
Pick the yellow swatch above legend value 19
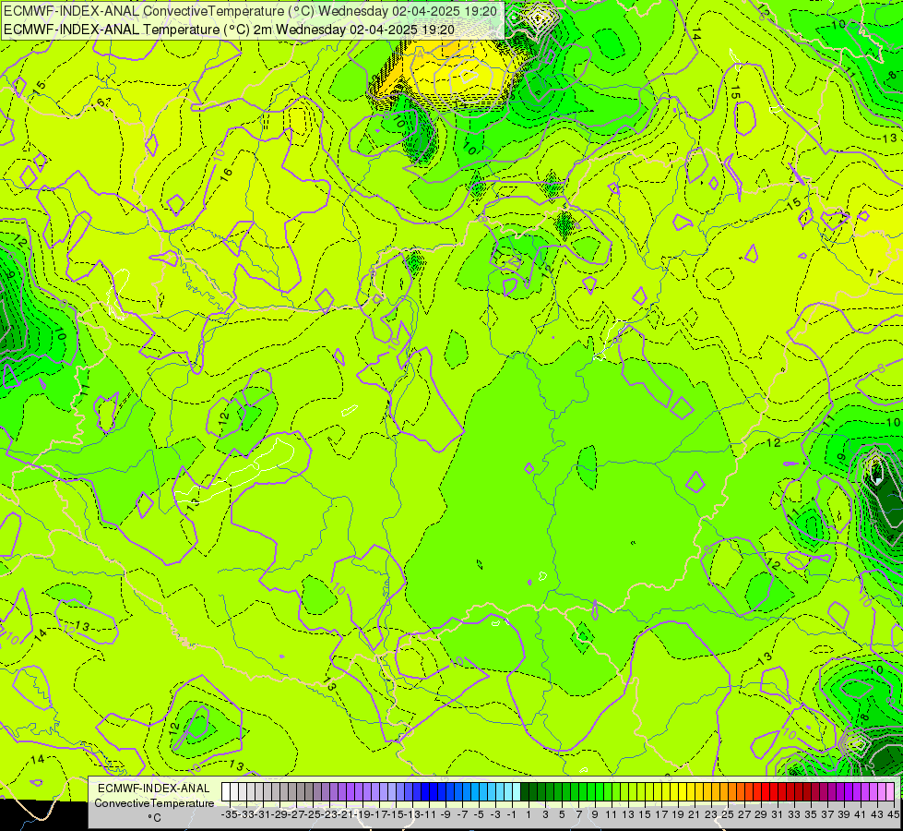(674, 791)
